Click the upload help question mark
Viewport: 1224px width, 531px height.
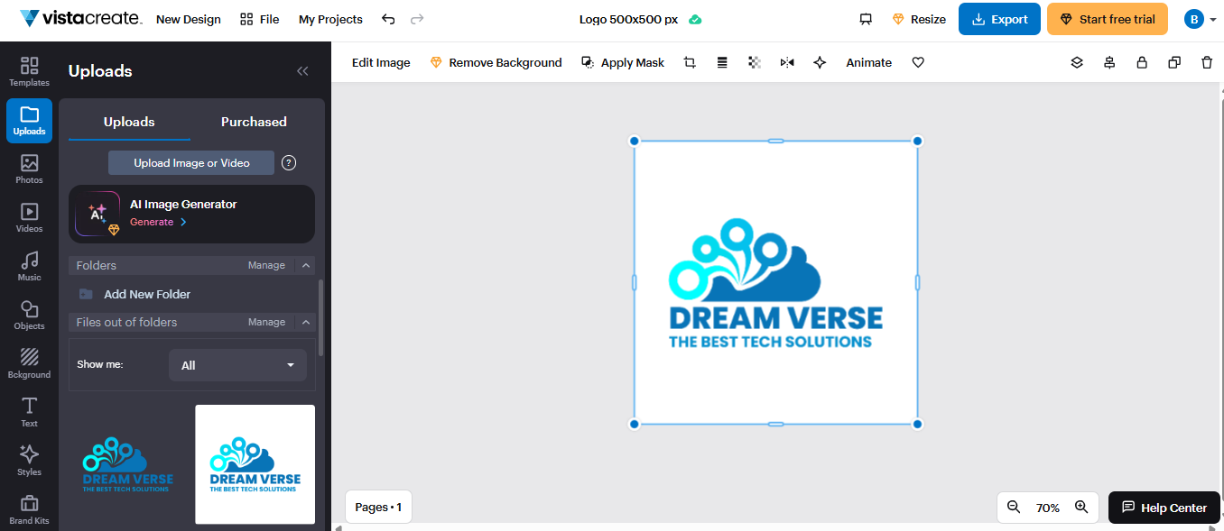289,163
